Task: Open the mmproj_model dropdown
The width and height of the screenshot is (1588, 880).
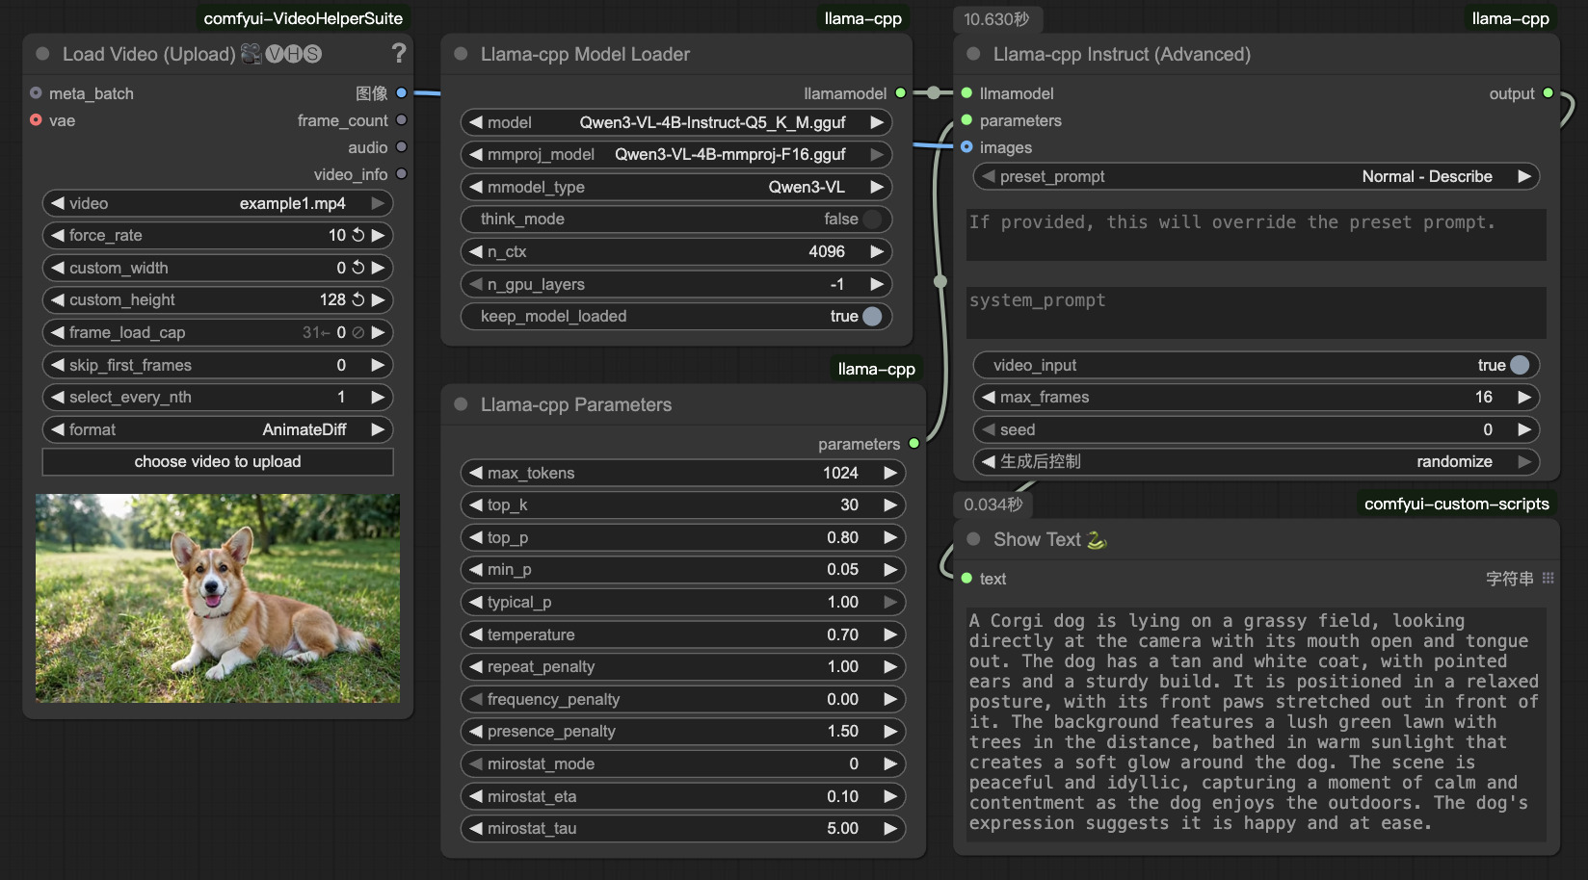Action: [676, 154]
